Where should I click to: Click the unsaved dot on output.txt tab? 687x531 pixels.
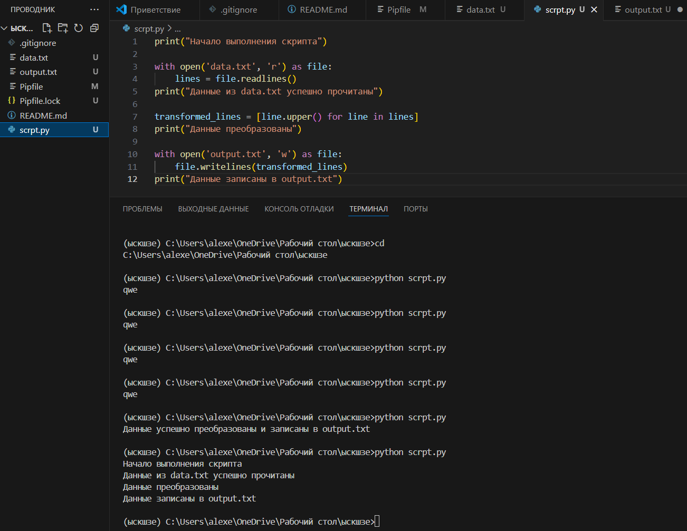[680, 9]
